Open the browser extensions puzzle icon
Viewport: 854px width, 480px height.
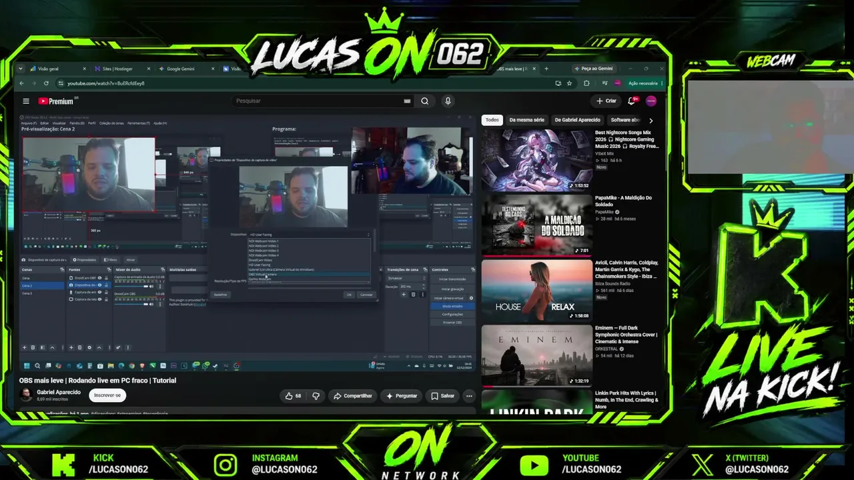(x=586, y=83)
